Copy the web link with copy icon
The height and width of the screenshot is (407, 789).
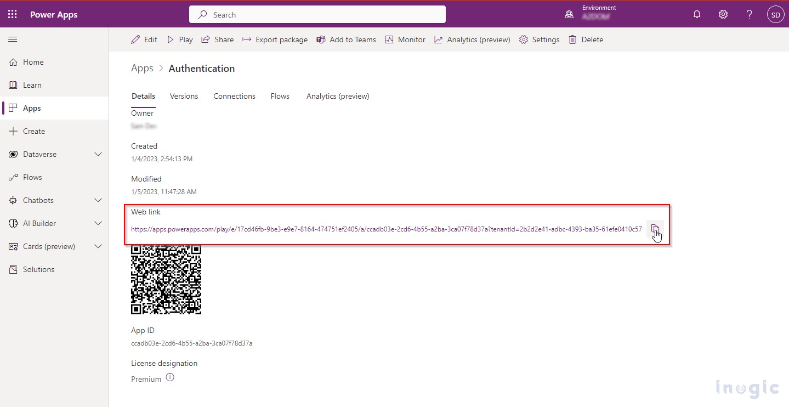coord(655,229)
